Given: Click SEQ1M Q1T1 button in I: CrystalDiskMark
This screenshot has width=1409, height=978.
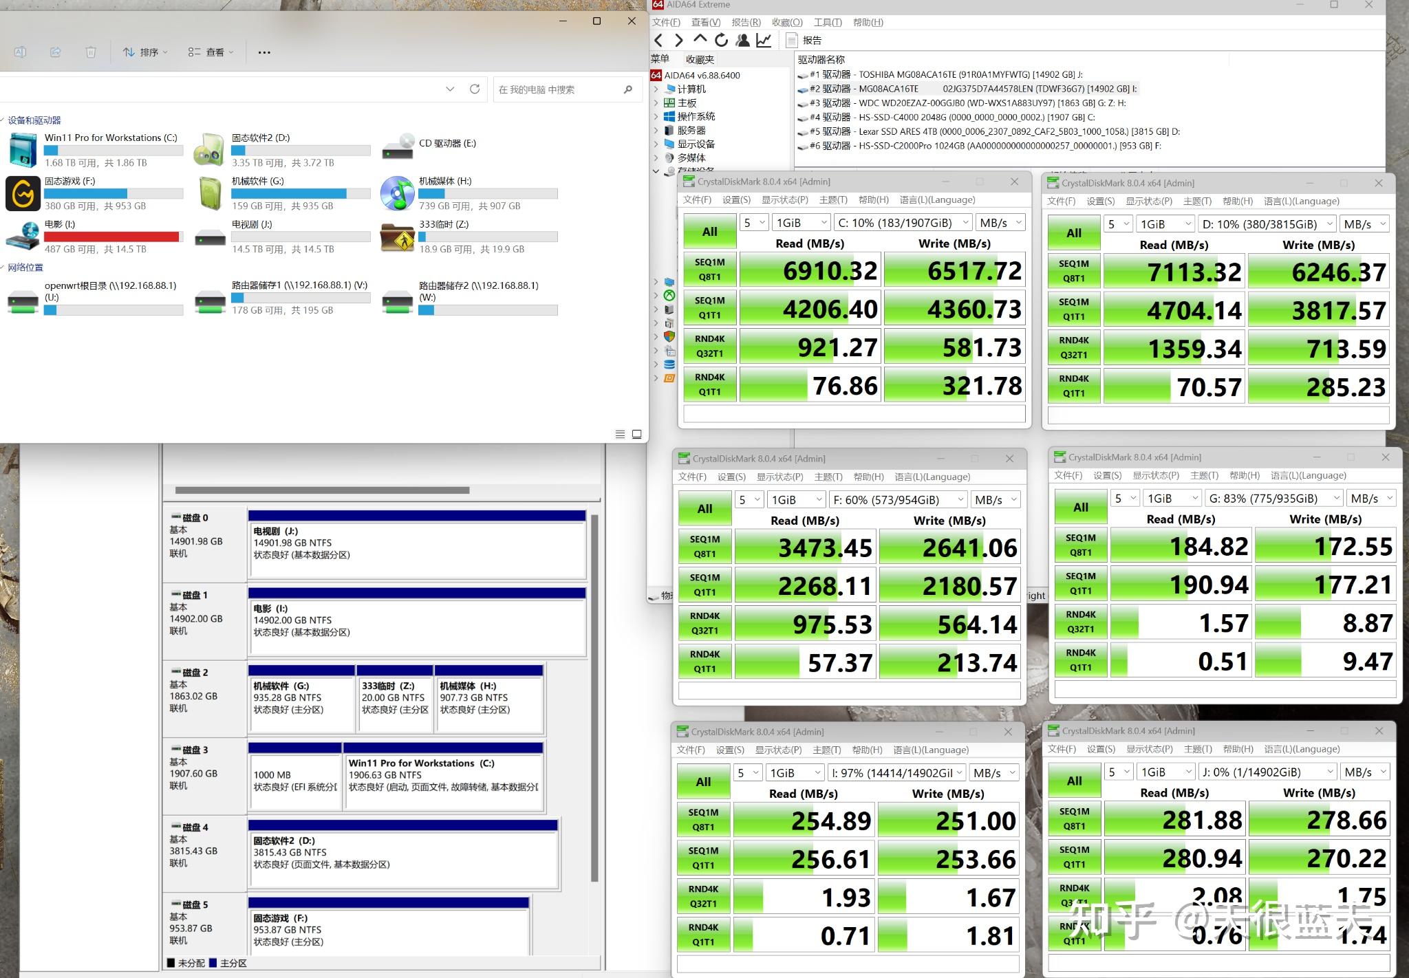Looking at the screenshot, I should (x=702, y=858).
